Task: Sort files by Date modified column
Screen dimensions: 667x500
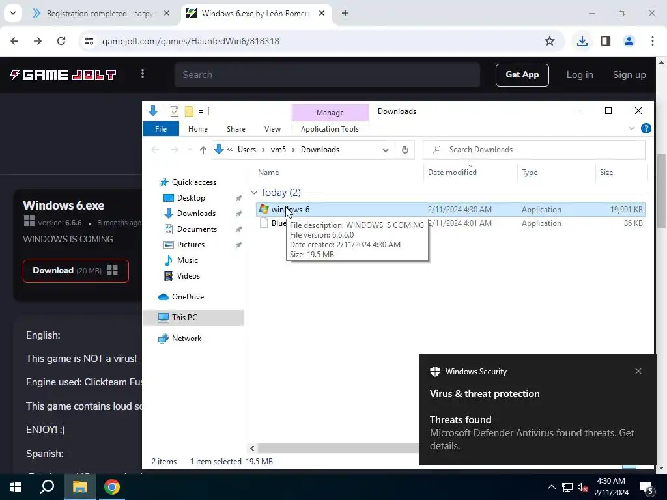Action: pos(452,173)
